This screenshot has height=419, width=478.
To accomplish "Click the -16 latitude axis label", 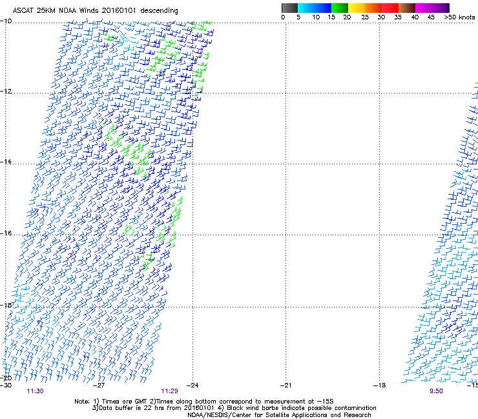I will pyautogui.click(x=6, y=233).
